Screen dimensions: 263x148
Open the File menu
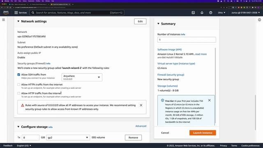point(12,1)
